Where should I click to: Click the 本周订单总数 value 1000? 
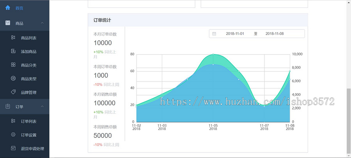point(101,75)
